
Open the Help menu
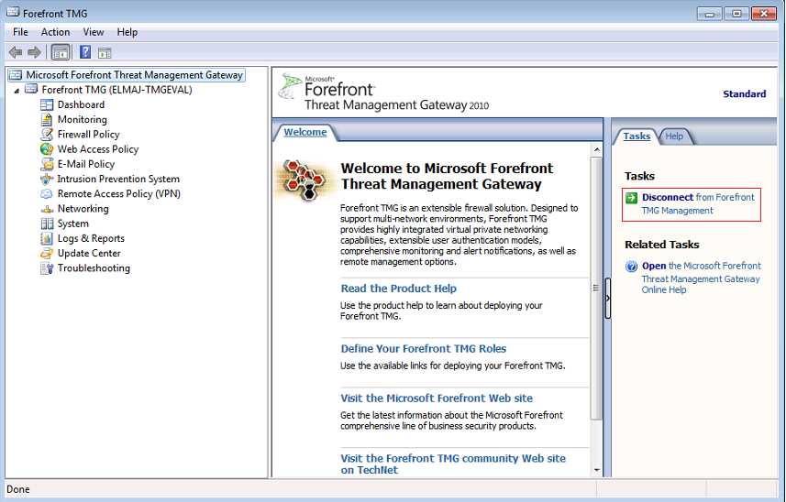click(x=127, y=32)
